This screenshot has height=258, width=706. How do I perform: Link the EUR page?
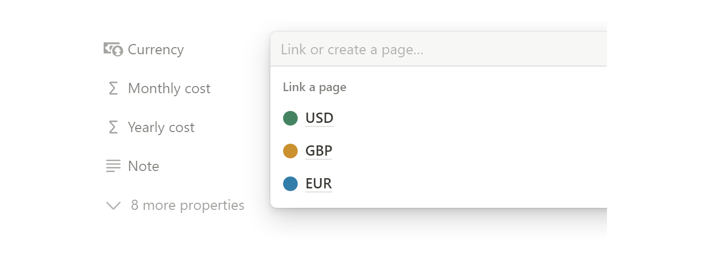pos(319,184)
